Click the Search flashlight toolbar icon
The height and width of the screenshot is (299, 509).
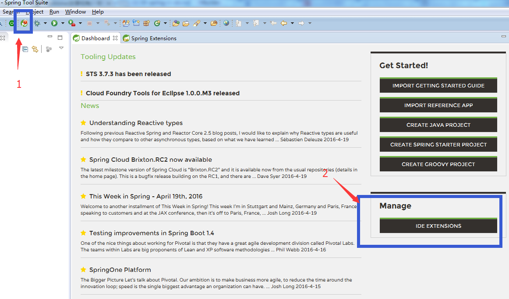click(196, 23)
